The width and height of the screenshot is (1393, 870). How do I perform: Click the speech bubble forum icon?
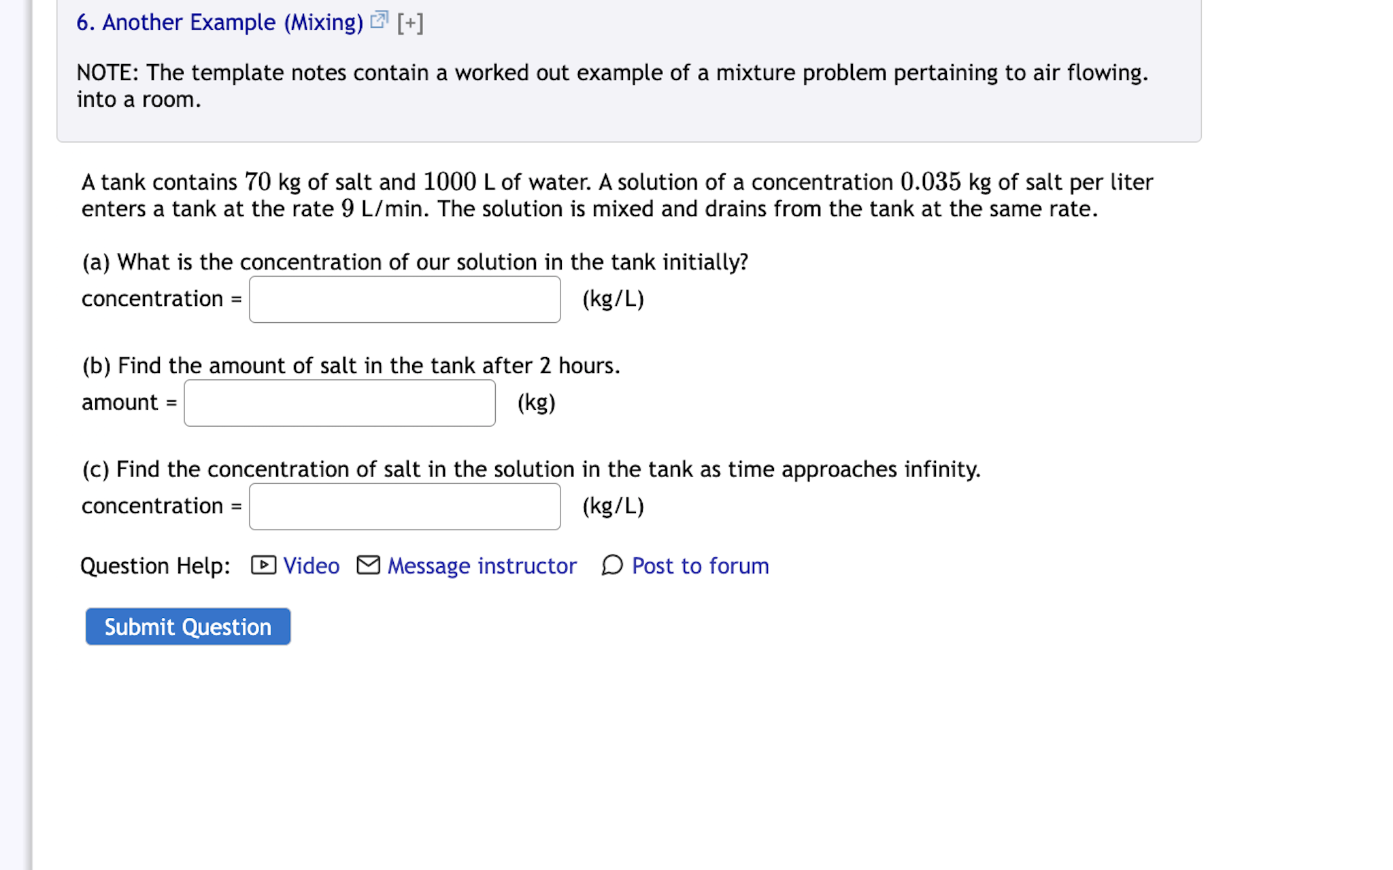pyautogui.click(x=611, y=566)
